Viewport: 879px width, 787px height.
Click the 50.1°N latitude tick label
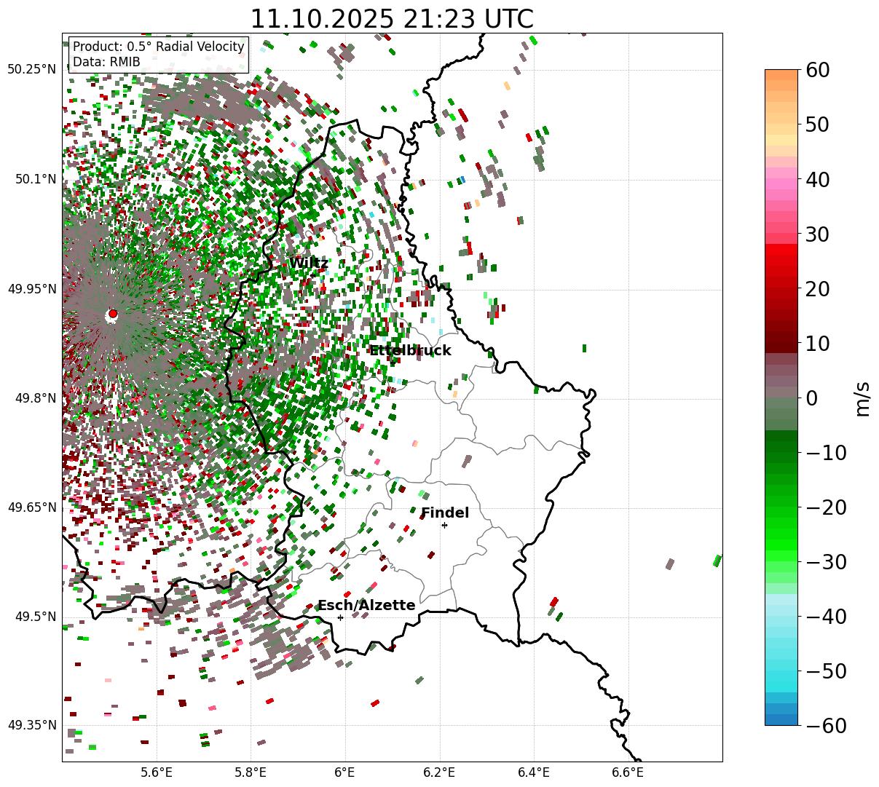[x=35, y=179]
